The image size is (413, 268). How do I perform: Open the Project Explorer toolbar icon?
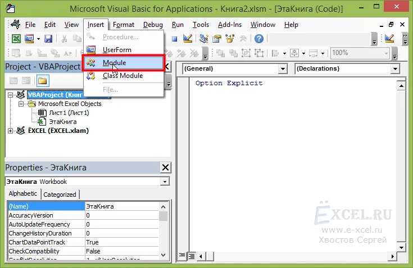(203, 39)
